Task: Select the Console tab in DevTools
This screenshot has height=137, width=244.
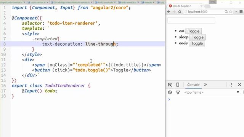Action: (x=193, y=84)
